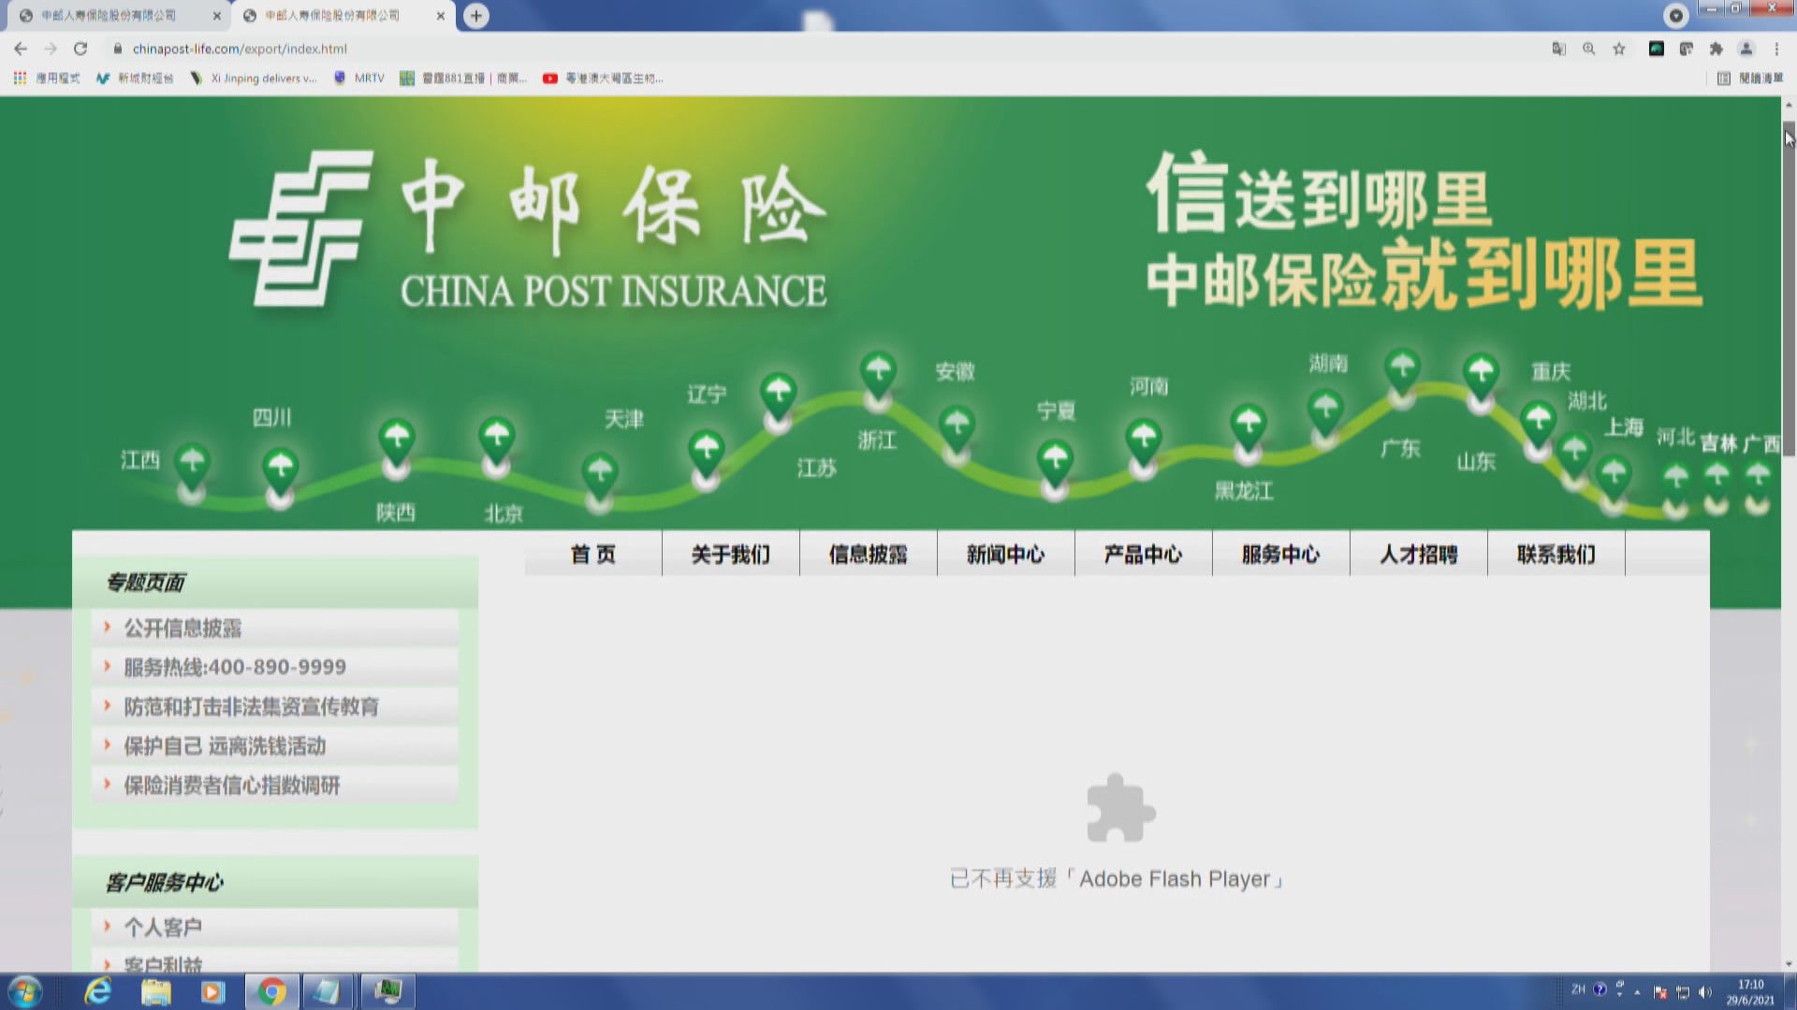Open 保险消费者信心指数调研 link
Image resolution: width=1797 pixels, height=1010 pixels.
pos(231,786)
